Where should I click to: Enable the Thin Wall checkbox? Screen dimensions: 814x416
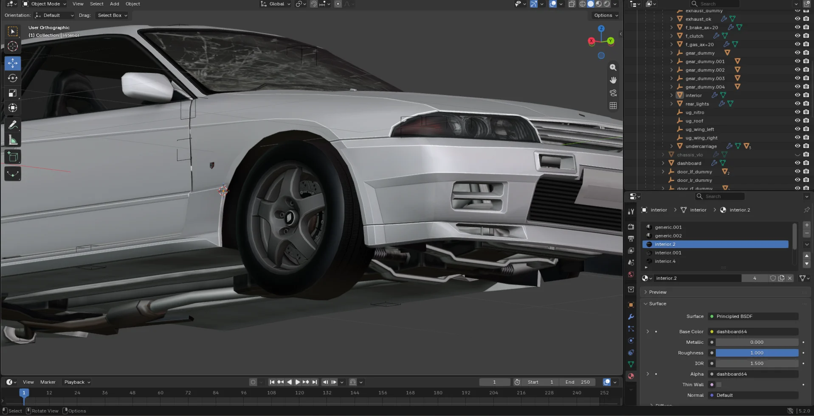(x=719, y=385)
